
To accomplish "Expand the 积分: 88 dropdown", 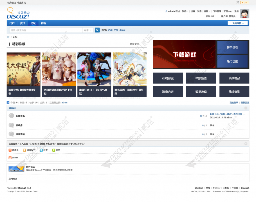I will click(x=211, y=16).
